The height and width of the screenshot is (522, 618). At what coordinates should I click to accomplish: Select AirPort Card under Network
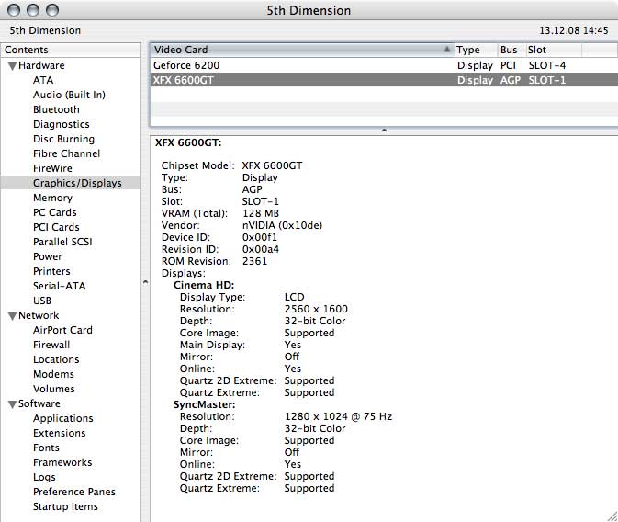pyautogui.click(x=62, y=331)
